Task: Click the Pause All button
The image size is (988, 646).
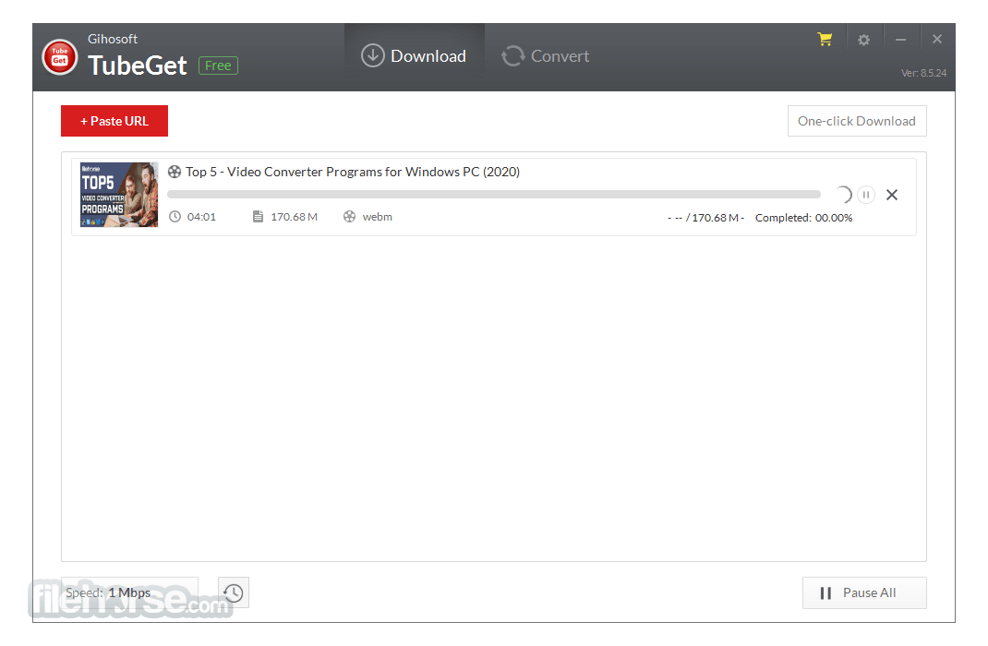Action: coord(864,592)
